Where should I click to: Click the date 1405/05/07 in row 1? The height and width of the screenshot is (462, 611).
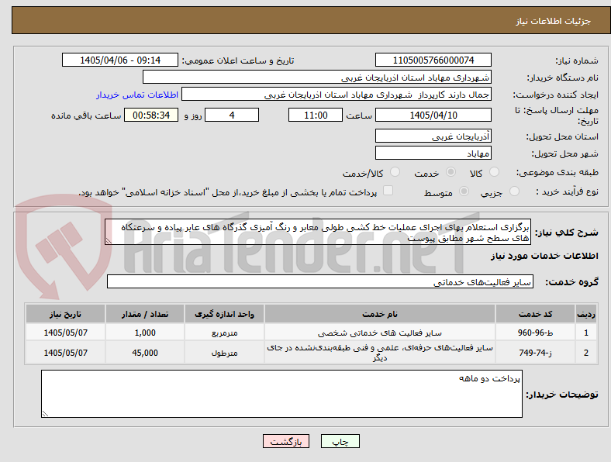pos(65,333)
